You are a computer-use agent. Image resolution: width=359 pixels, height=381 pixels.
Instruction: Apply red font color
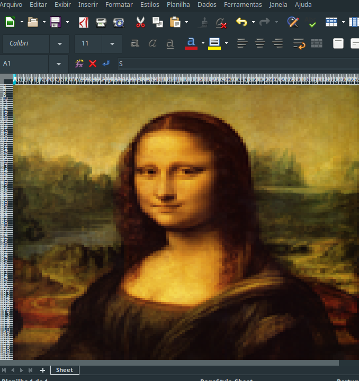[x=191, y=43]
